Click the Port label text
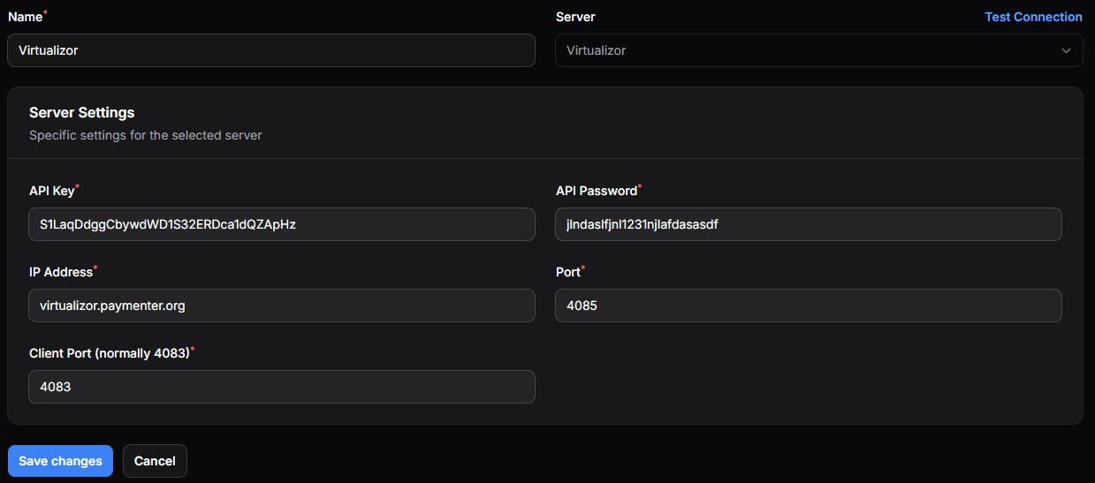 567,272
